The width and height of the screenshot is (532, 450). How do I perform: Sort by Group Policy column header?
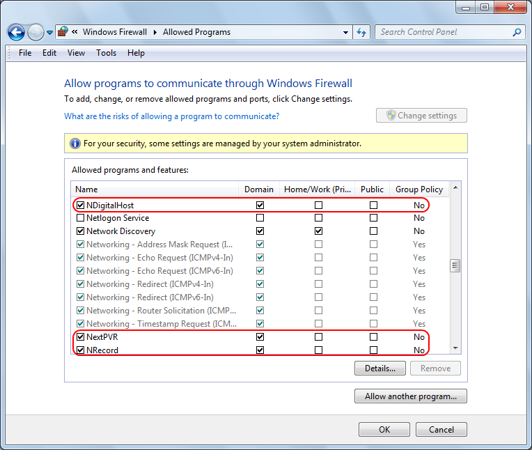click(x=419, y=189)
